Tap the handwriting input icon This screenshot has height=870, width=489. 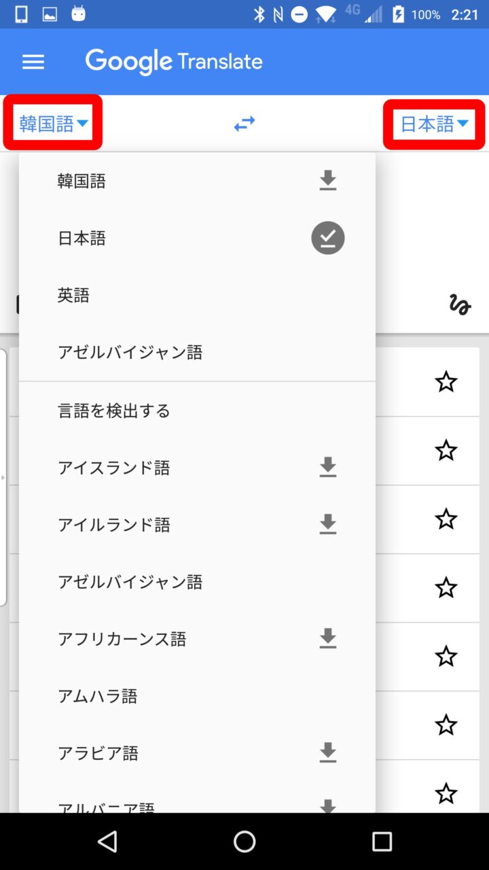460,305
